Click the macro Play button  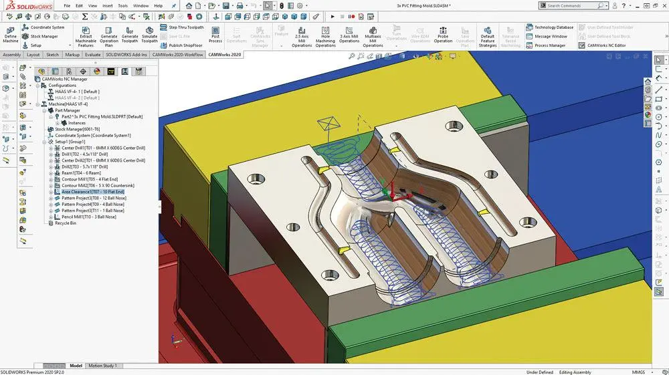point(332,17)
